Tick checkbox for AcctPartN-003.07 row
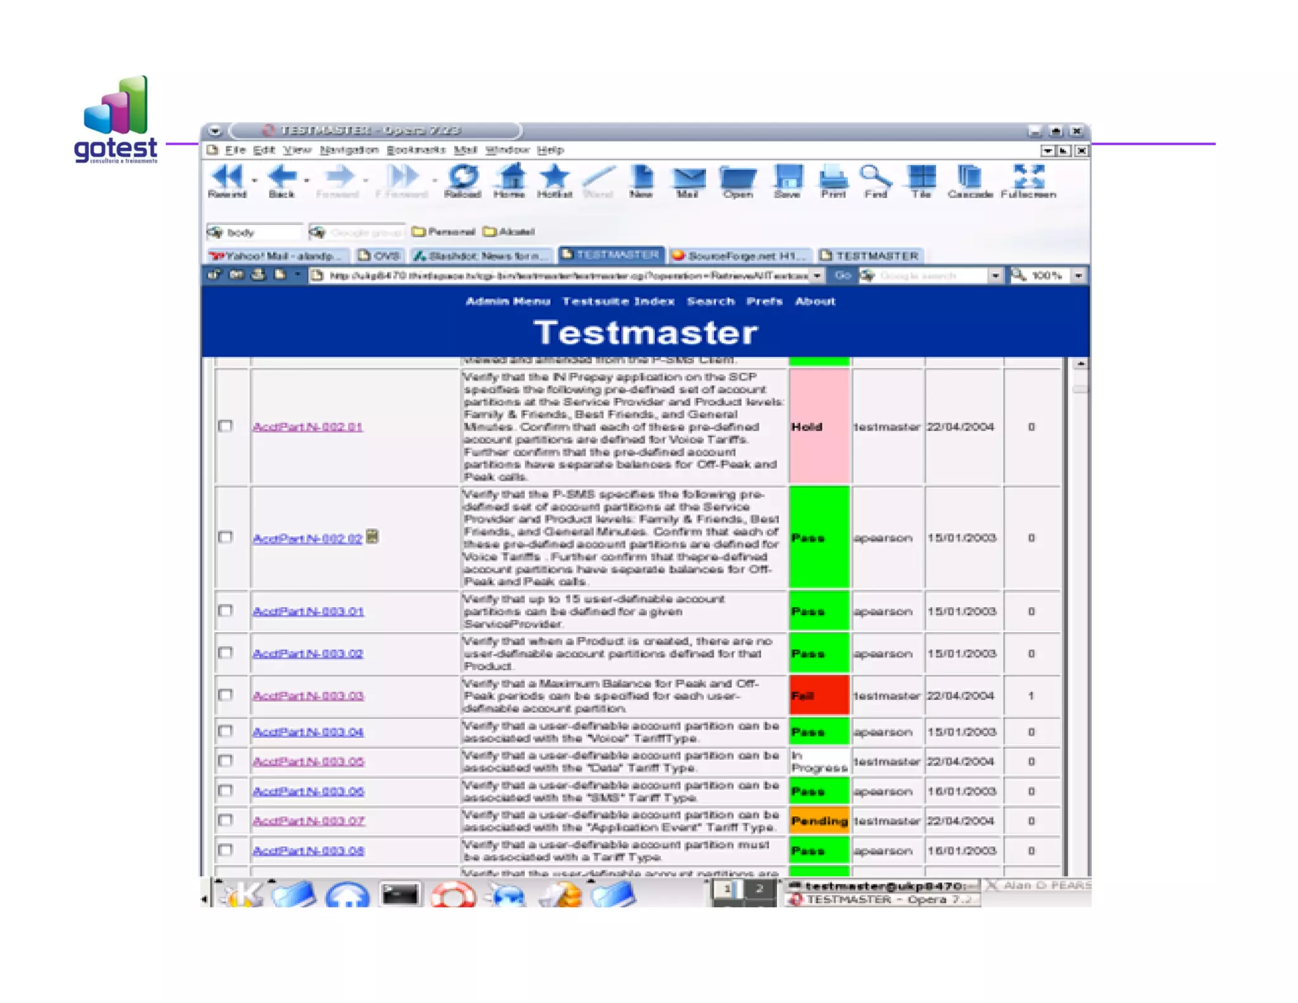Screen dimensions: 1298x1003 click(226, 820)
